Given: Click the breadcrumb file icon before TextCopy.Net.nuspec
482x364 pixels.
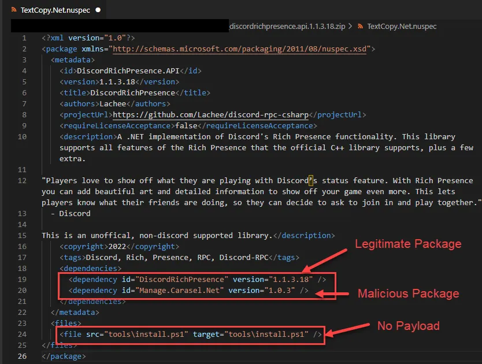Looking at the screenshot, I should [360, 27].
